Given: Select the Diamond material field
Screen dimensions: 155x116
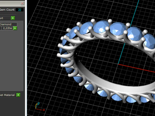Looking at the screenshot, I should pos(8,24).
